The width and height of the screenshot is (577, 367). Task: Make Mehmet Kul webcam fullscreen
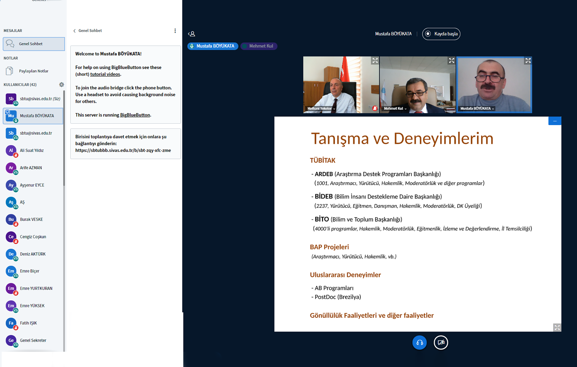tap(452, 61)
